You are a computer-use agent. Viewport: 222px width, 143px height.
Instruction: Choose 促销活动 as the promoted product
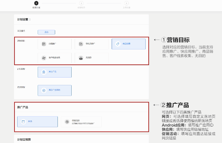point(81,122)
